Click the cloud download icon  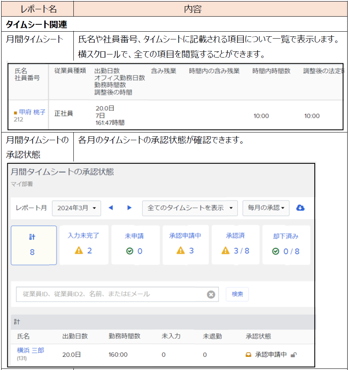[300, 208]
